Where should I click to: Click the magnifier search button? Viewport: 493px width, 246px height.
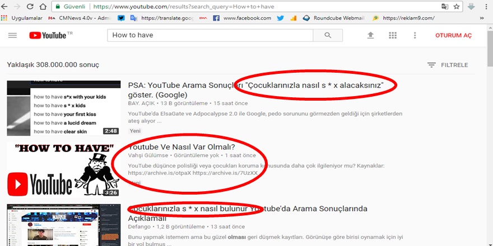(328, 35)
